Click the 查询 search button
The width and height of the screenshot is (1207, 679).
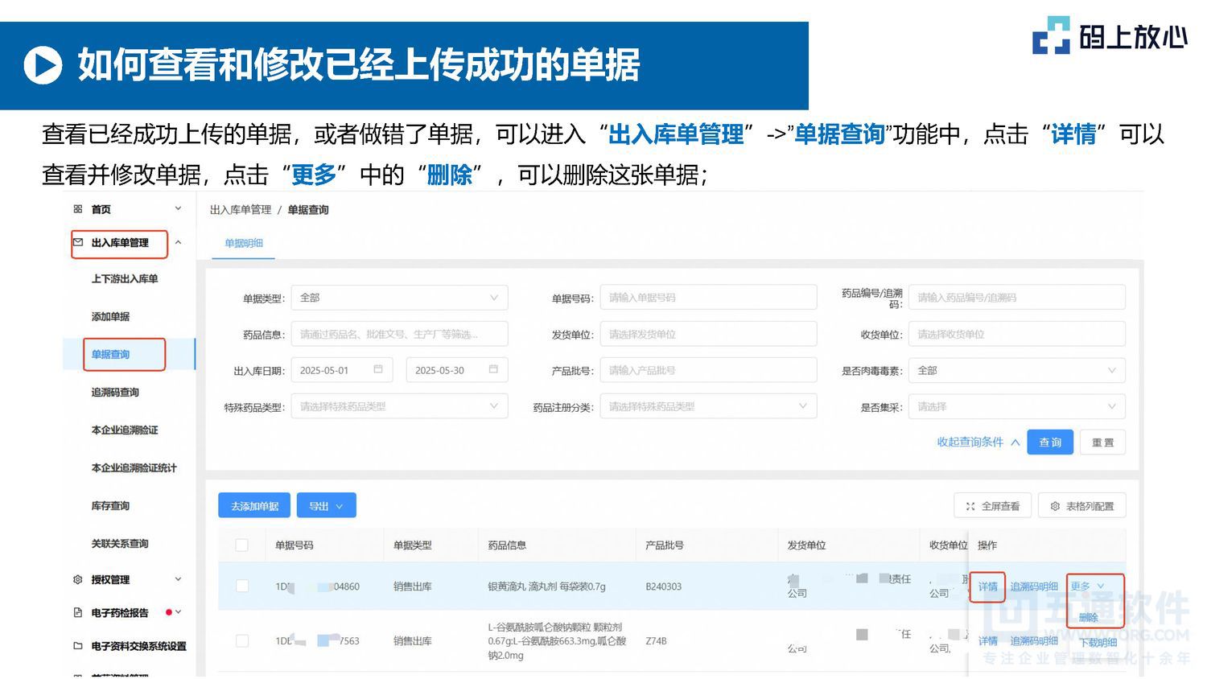pos(1050,442)
